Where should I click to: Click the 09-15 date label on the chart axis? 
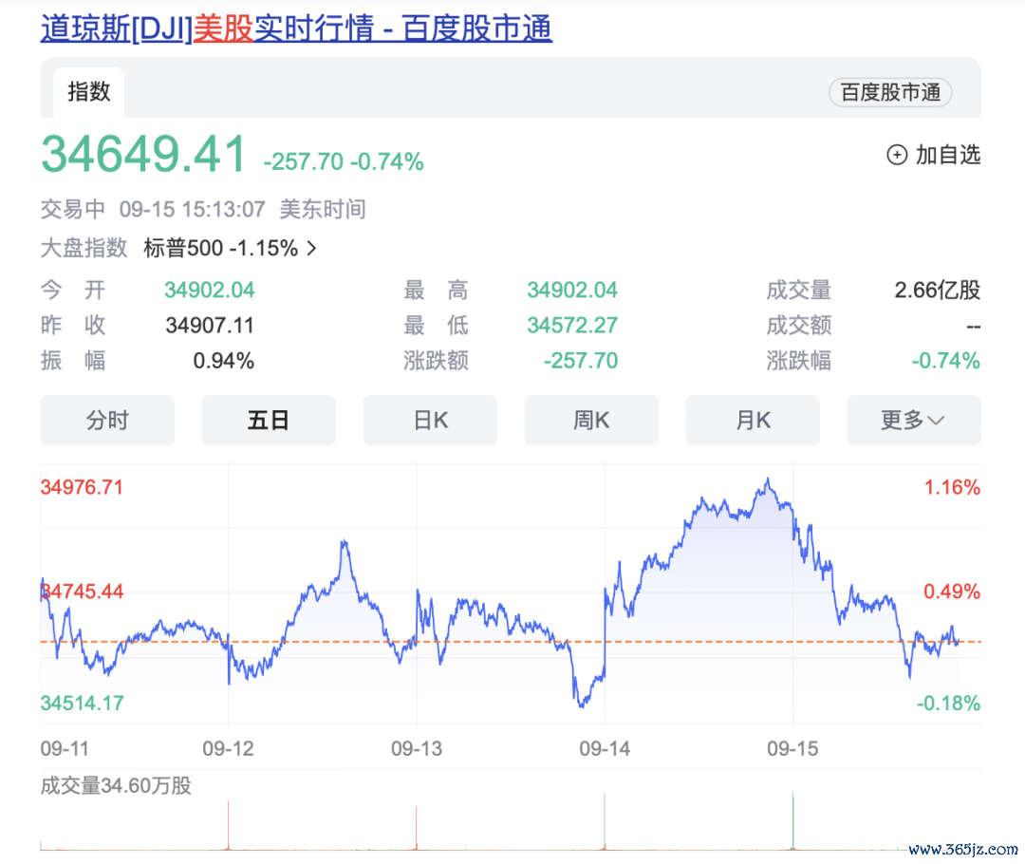click(792, 748)
